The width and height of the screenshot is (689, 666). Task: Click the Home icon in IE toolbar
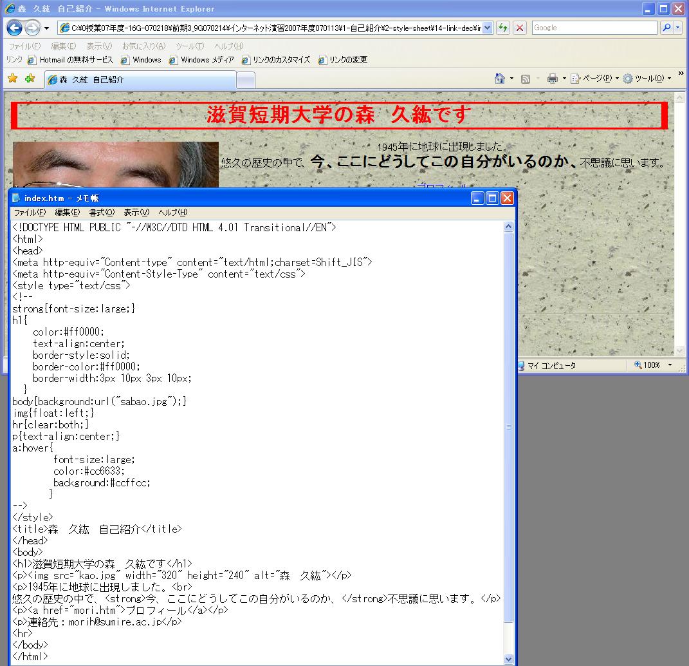(x=500, y=79)
